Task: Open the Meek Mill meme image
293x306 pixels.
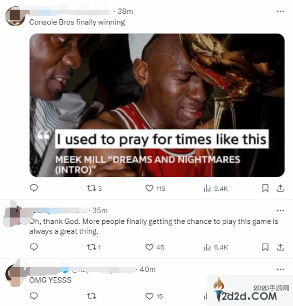Action: click(x=157, y=106)
